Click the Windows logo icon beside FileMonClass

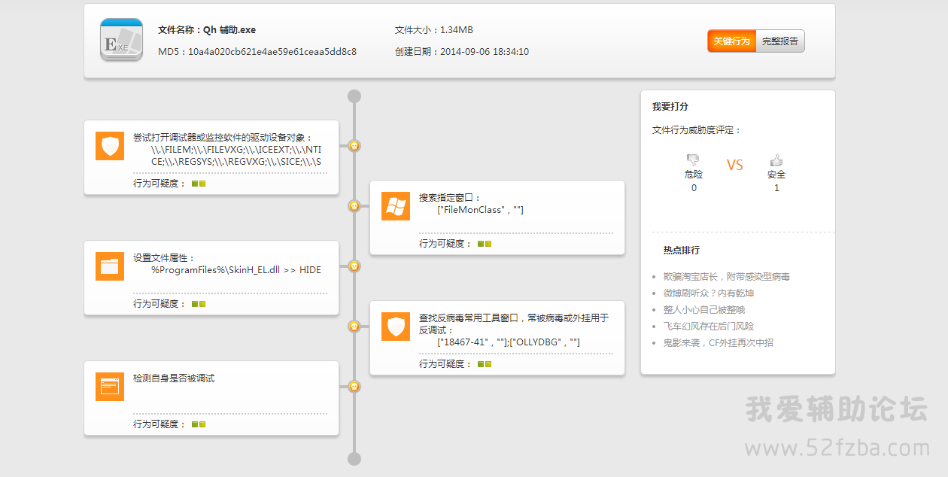[396, 206]
